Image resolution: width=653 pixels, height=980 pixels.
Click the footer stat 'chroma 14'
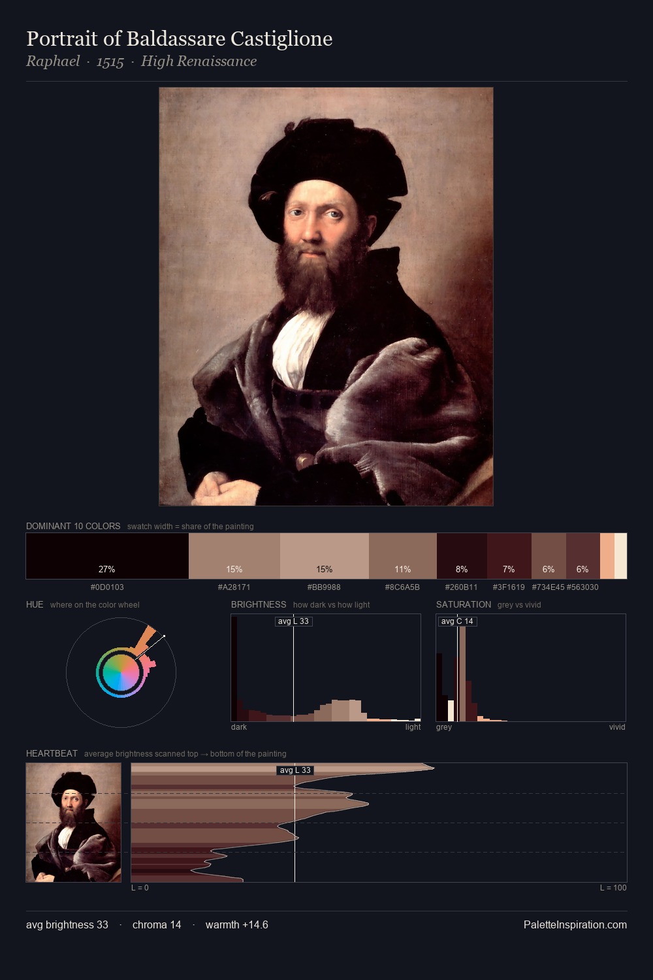157,924
